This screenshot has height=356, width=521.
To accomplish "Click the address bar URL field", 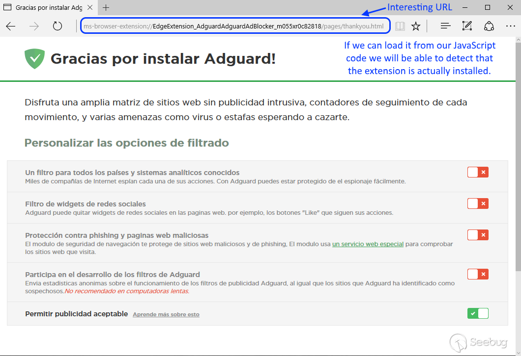I will 235,26.
